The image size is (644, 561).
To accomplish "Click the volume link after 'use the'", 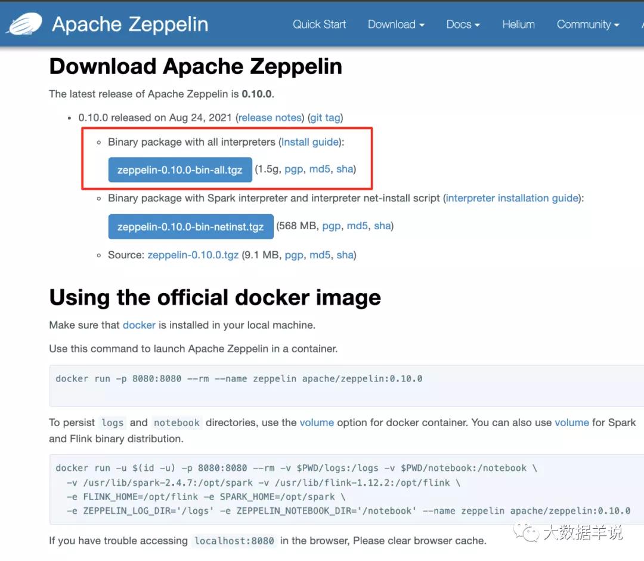I will tap(317, 423).
